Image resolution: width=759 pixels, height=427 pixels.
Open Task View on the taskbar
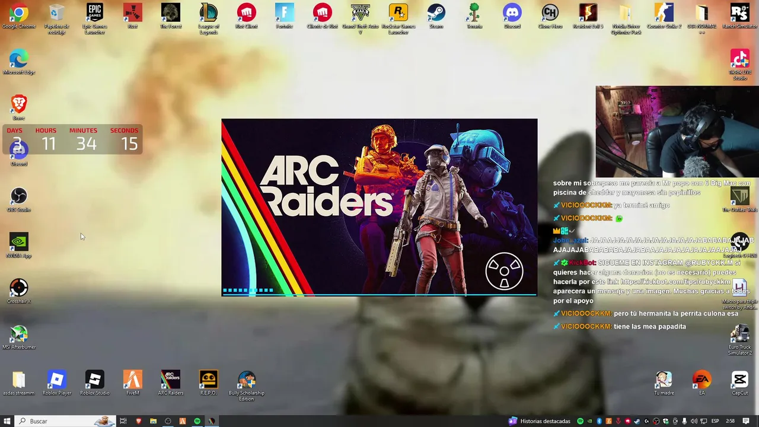coord(123,421)
